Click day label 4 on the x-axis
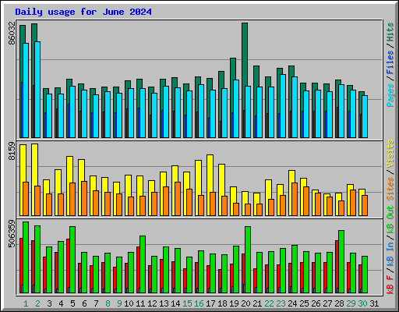Image resolution: width=399 pixels, height=312 pixels. click(x=61, y=303)
